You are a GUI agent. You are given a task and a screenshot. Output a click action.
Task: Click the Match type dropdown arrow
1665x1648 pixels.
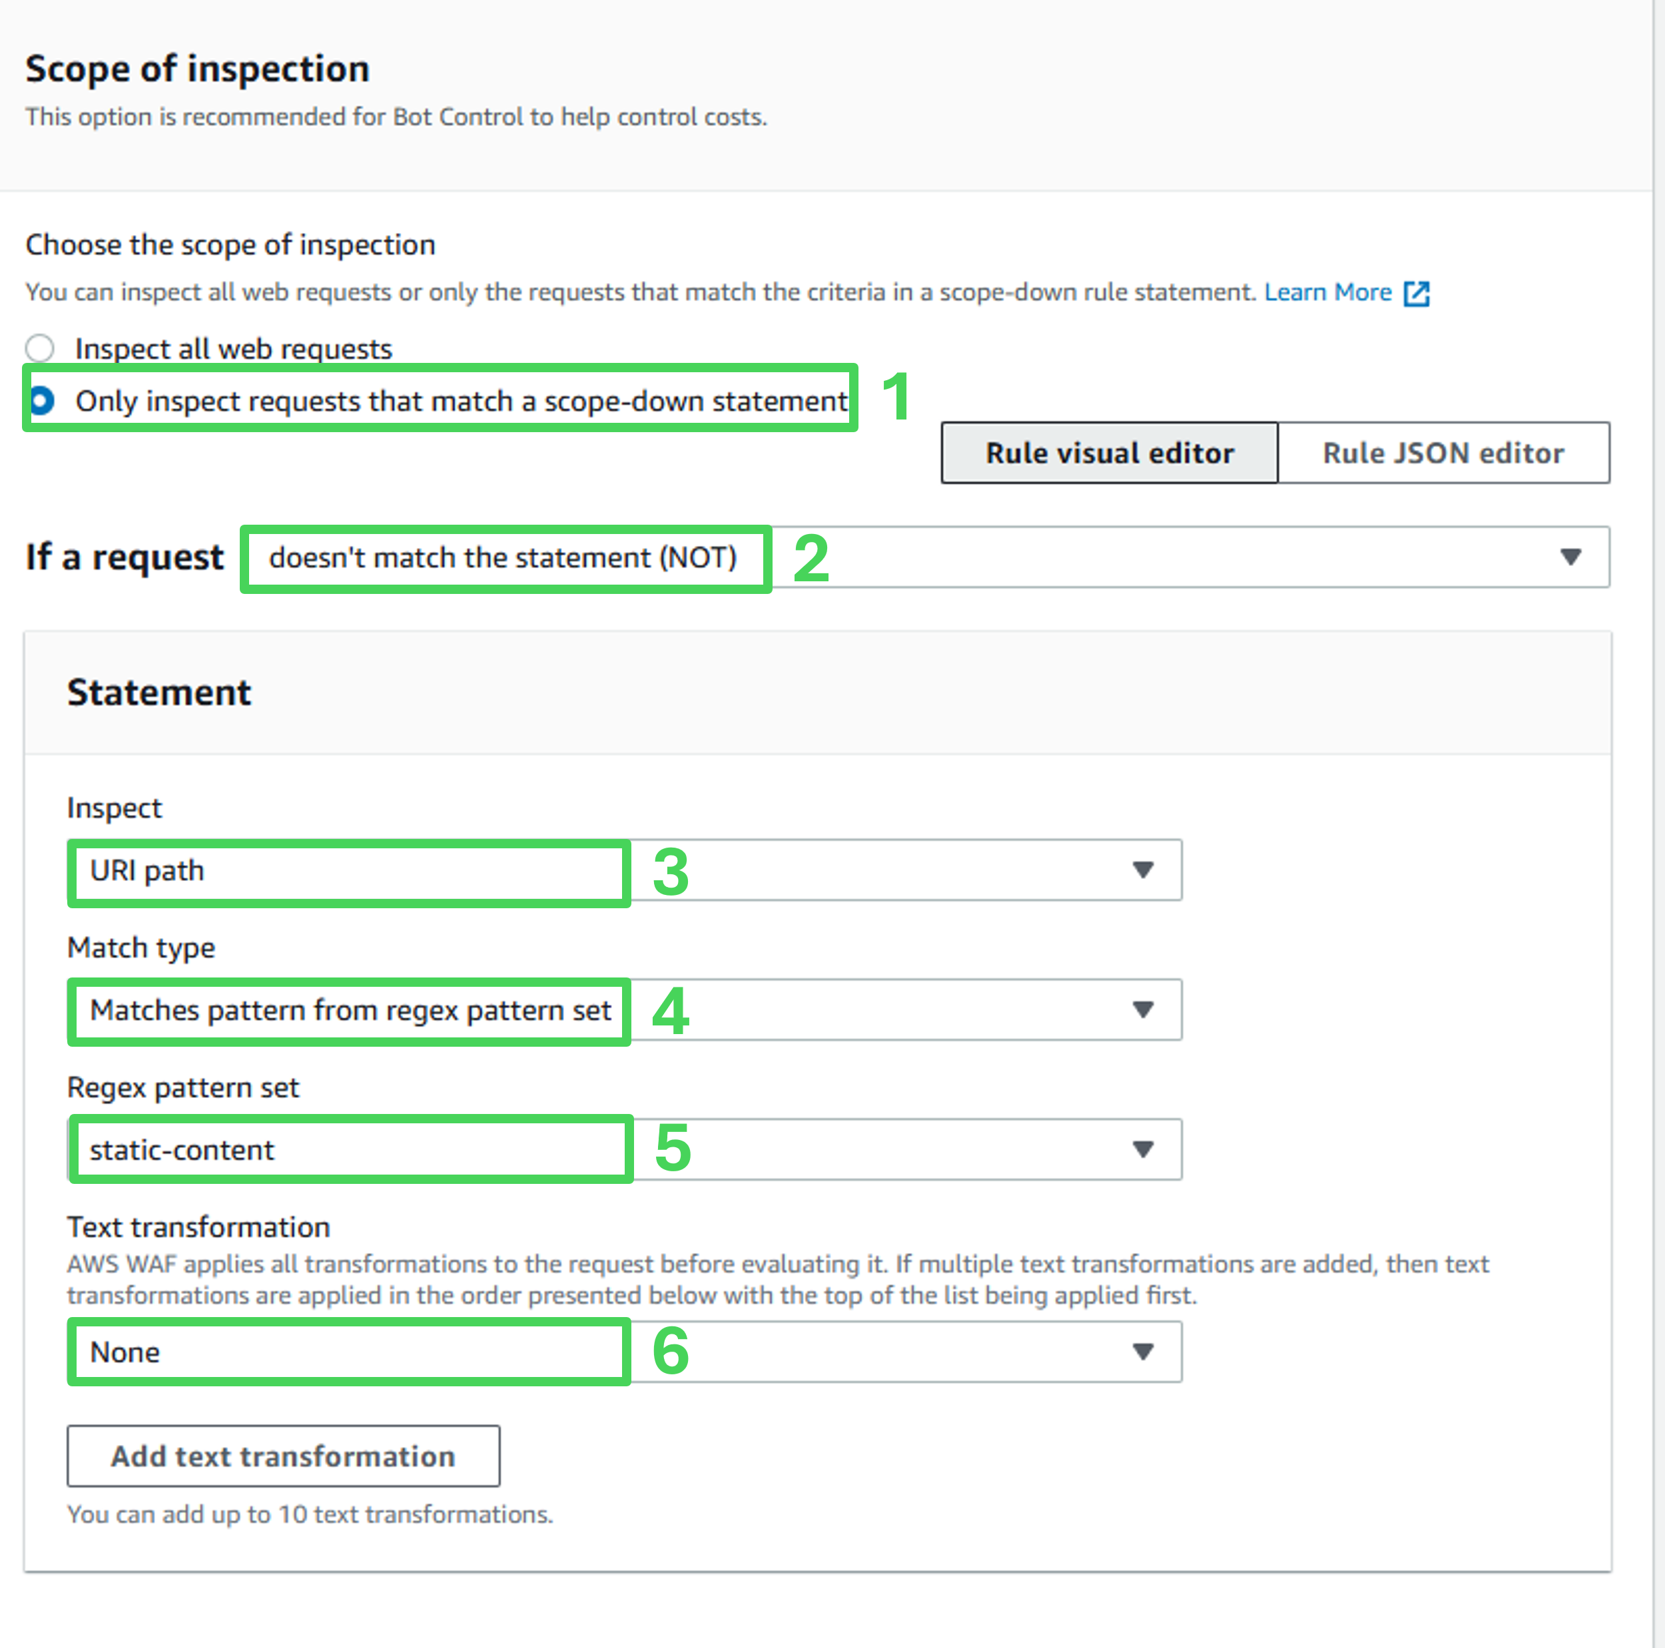click(1143, 1009)
